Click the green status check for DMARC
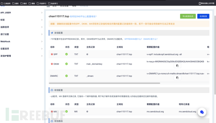The image size is (216, 123). (x=66, y=76)
